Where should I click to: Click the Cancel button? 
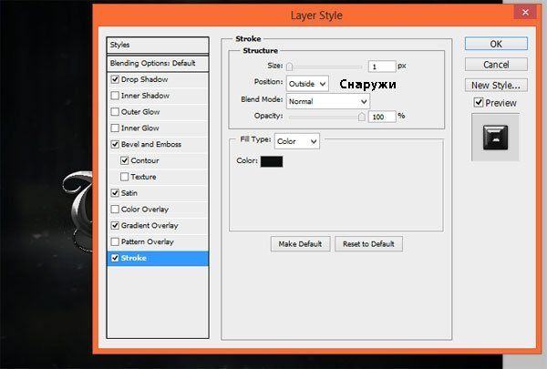496,65
